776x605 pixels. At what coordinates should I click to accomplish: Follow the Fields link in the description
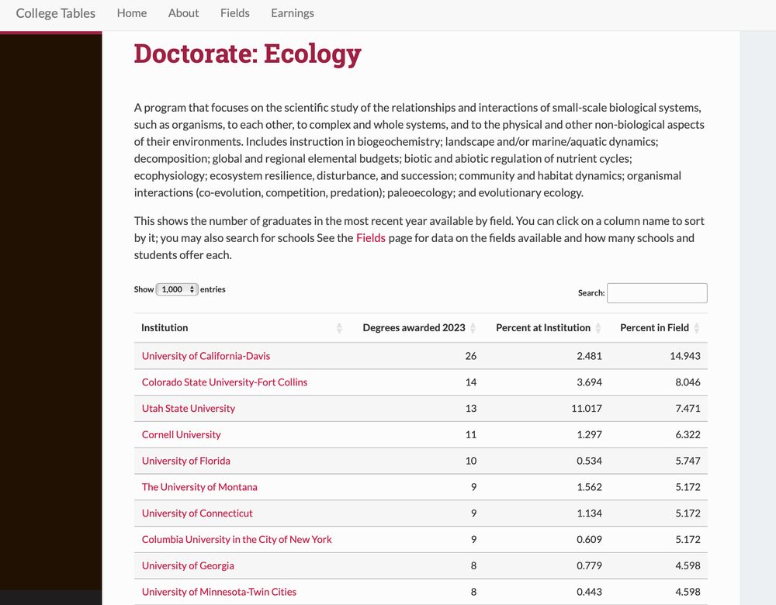(x=371, y=238)
